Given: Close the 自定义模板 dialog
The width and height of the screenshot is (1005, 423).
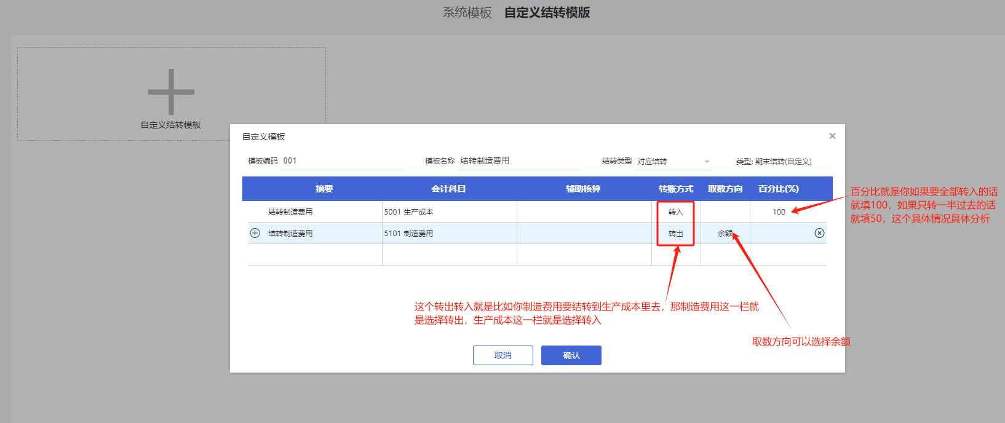Looking at the screenshot, I should pos(832,136).
